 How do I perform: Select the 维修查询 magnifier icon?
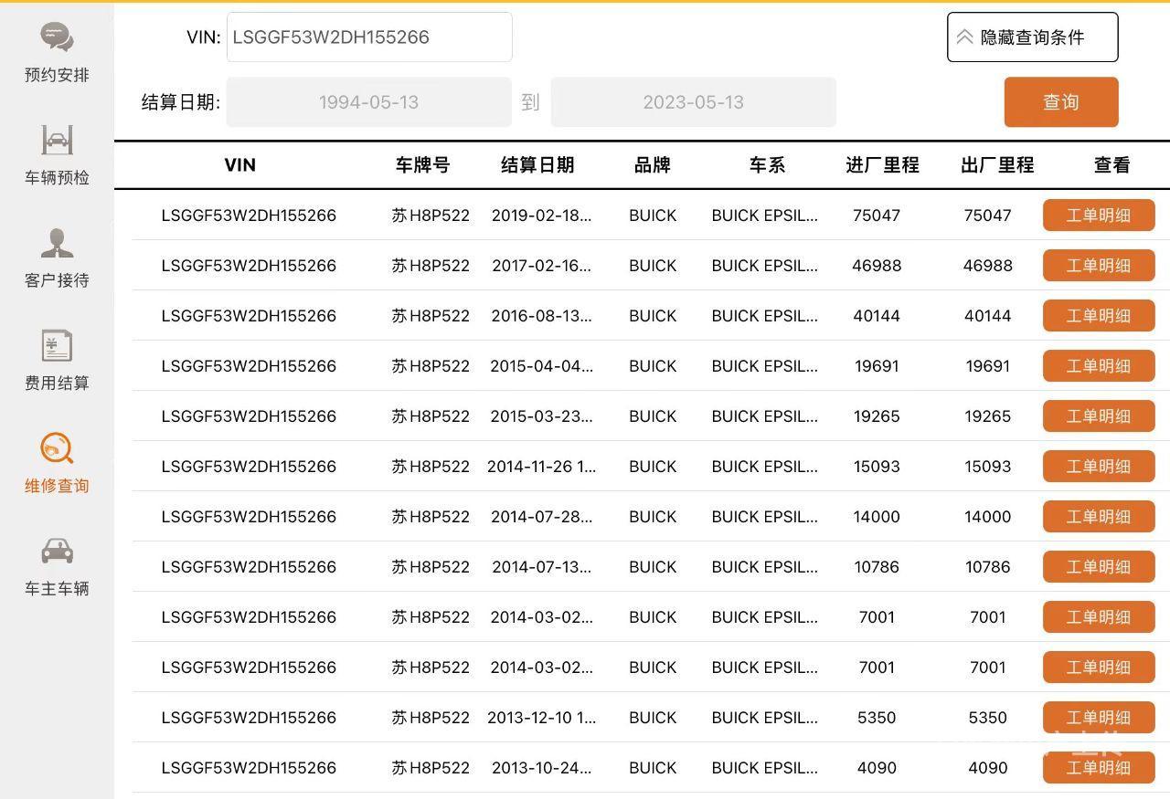coord(57,448)
